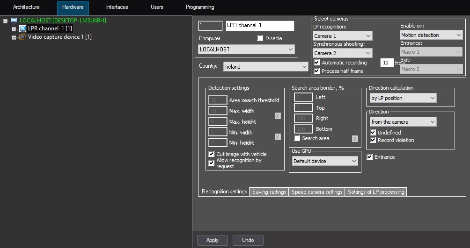Click the Undo button
Screen dimensions: 470x248
coord(248,240)
